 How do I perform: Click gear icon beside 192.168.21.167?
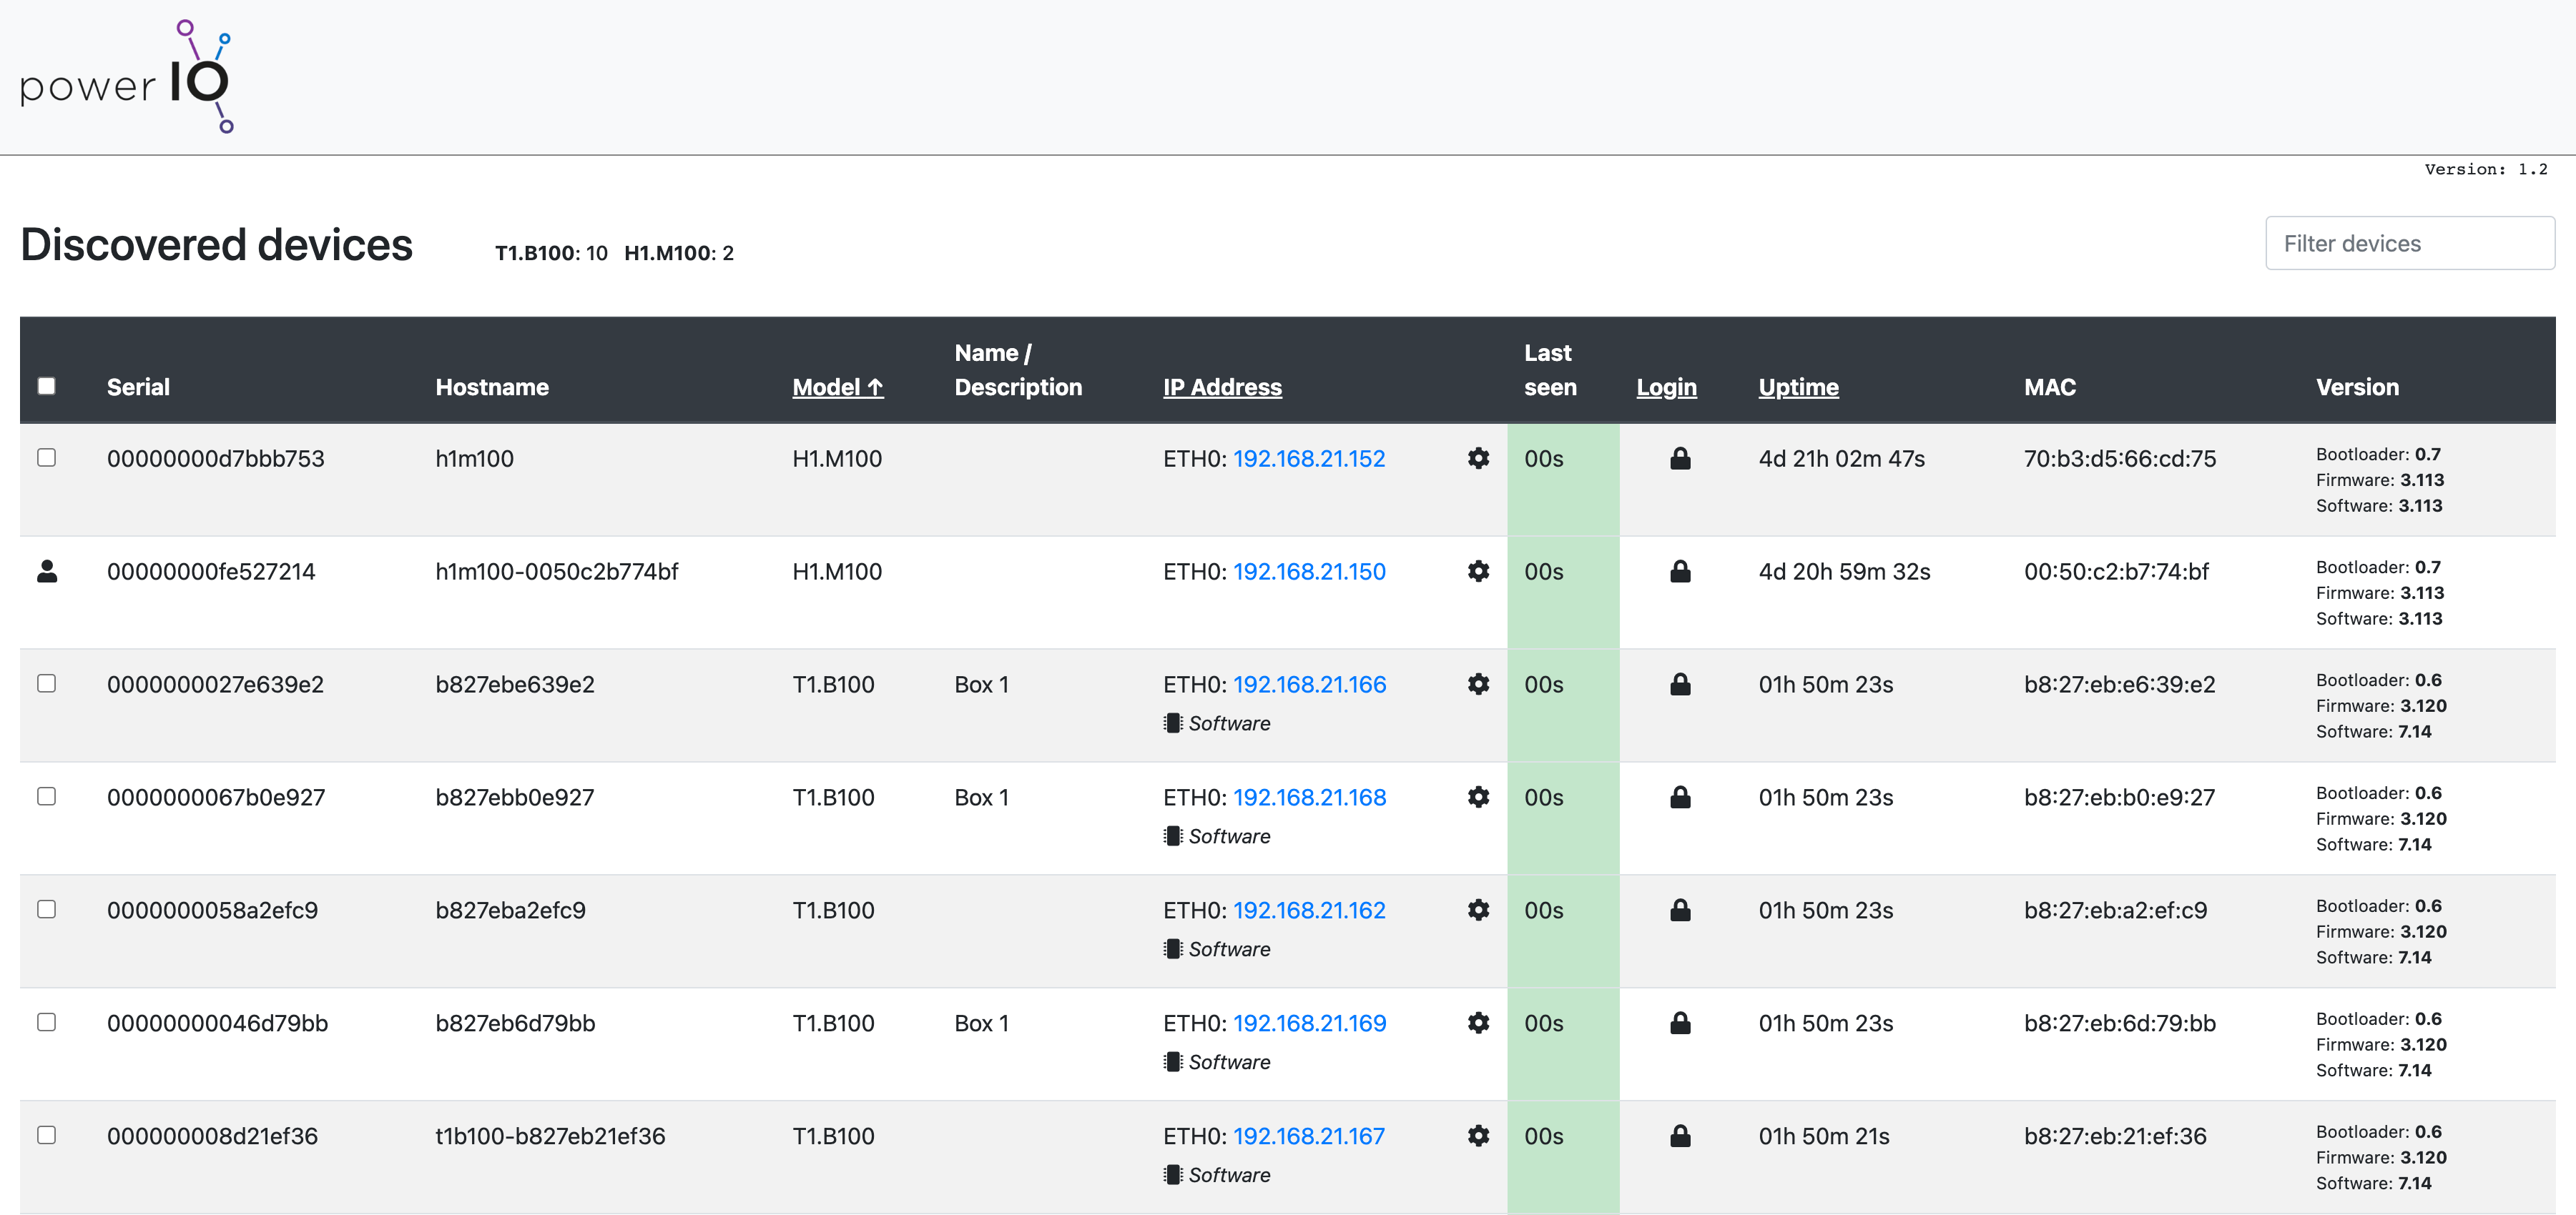(x=1478, y=1136)
